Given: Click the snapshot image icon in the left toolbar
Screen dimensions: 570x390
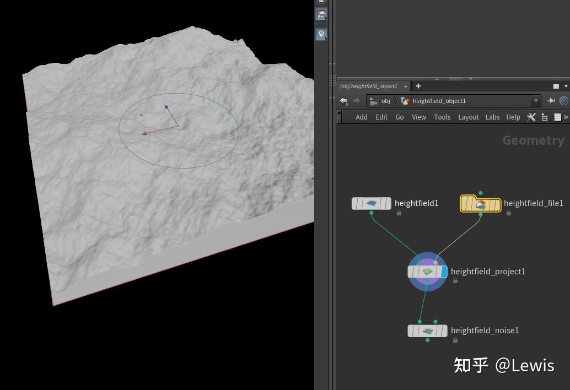Looking at the screenshot, I should (321, 14).
